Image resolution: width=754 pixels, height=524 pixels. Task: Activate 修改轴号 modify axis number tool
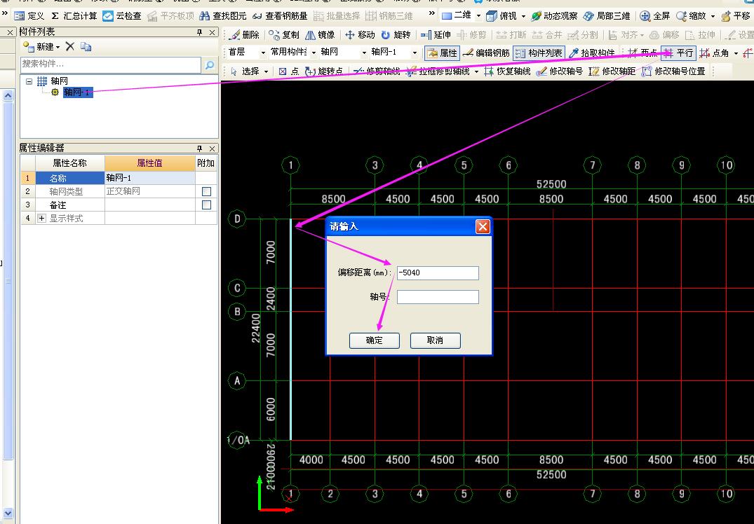pyautogui.click(x=559, y=71)
